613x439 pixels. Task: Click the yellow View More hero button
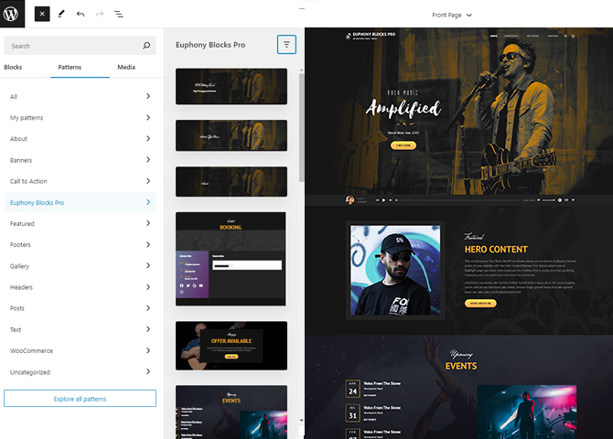(x=402, y=145)
